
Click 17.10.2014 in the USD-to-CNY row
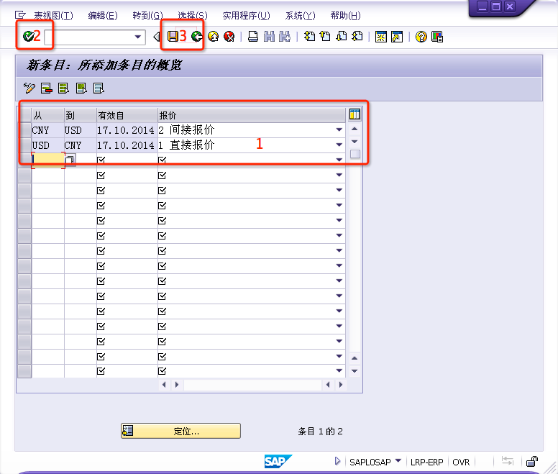coord(126,145)
